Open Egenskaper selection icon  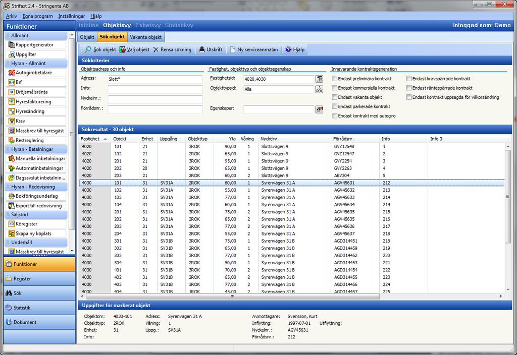(319, 109)
